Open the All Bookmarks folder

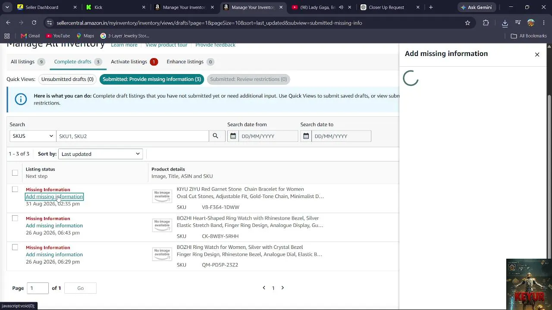[x=529, y=36]
